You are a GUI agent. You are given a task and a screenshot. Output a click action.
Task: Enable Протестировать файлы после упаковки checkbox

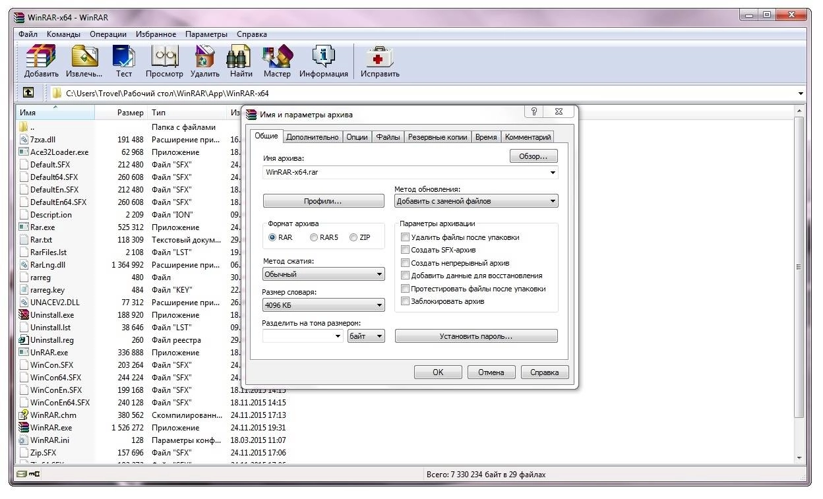(406, 289)
